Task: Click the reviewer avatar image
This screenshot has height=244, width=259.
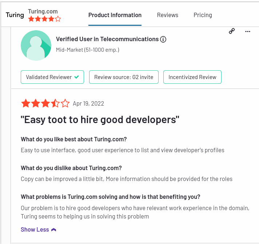Action: 36,46
